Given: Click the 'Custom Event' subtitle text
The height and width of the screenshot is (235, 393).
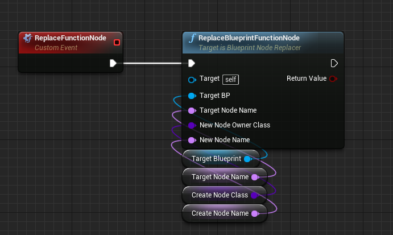Looking at the screenshot, I should click(56, 48).
